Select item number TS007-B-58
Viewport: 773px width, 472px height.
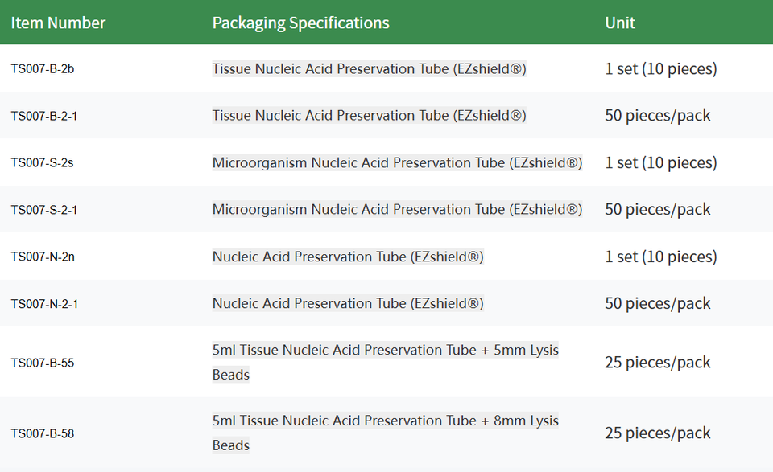(x=43, y=433)
